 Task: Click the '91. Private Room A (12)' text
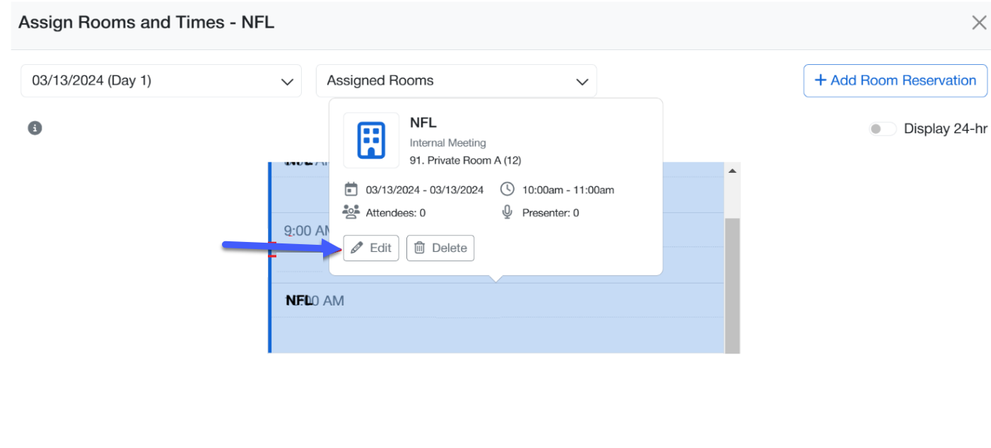pyautogui.click(x=465, y=160)
